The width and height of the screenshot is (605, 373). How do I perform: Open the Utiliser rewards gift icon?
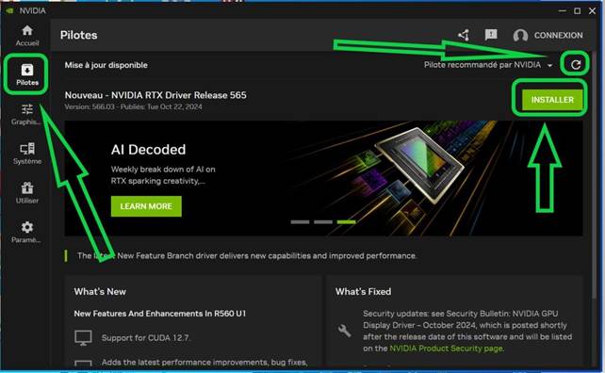pos(27,192)
